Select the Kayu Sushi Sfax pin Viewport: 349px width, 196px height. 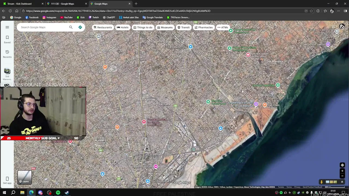click(117, 127)
